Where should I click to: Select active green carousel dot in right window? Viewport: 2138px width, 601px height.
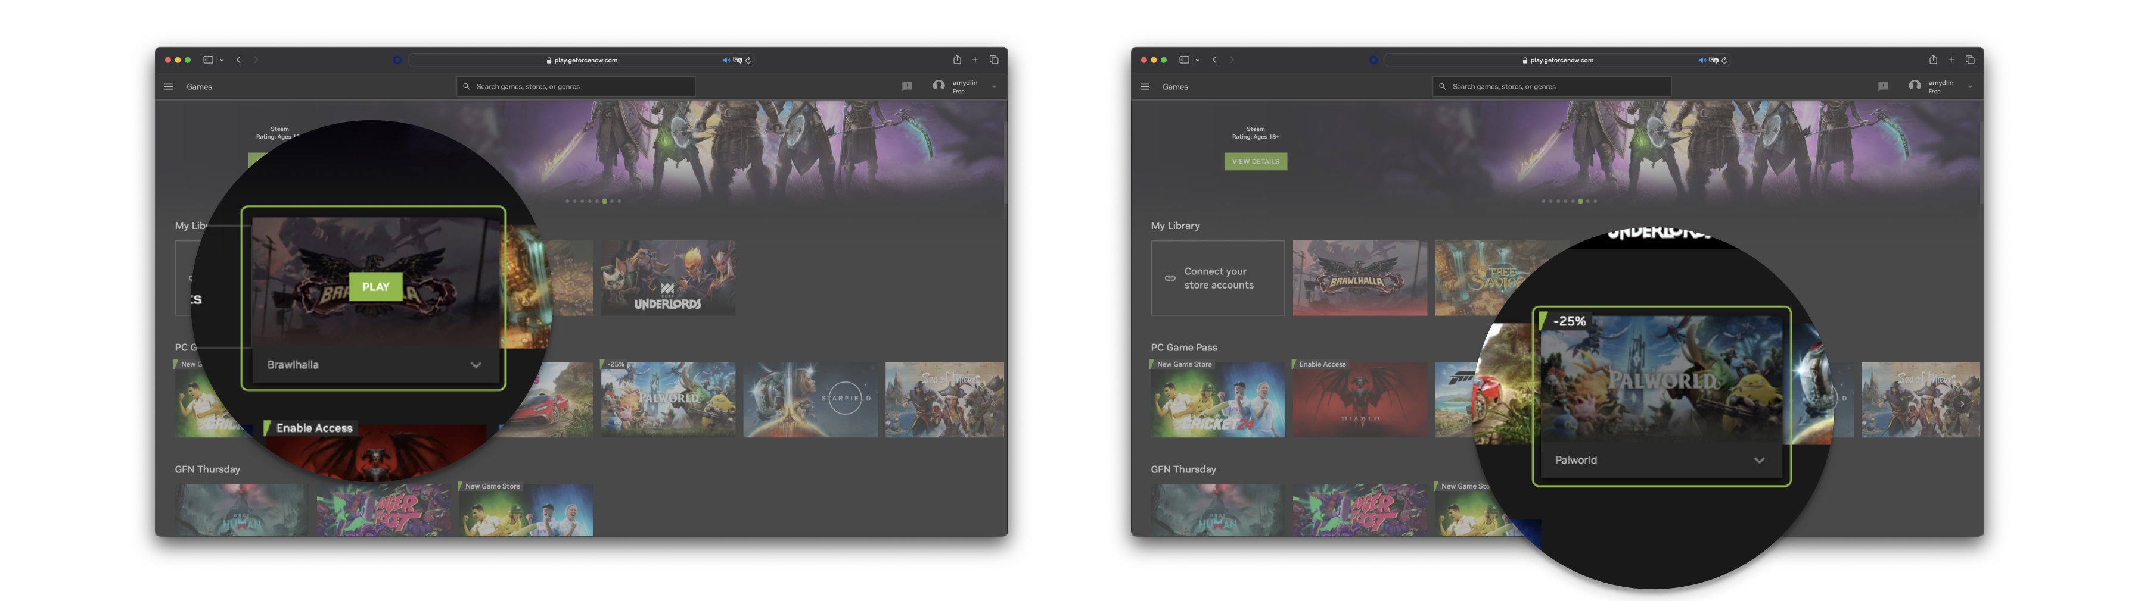(x=1580, y=201)
